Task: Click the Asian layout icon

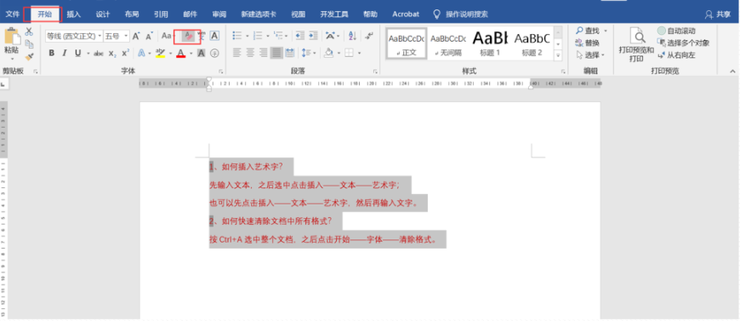Action: [330, 36]
